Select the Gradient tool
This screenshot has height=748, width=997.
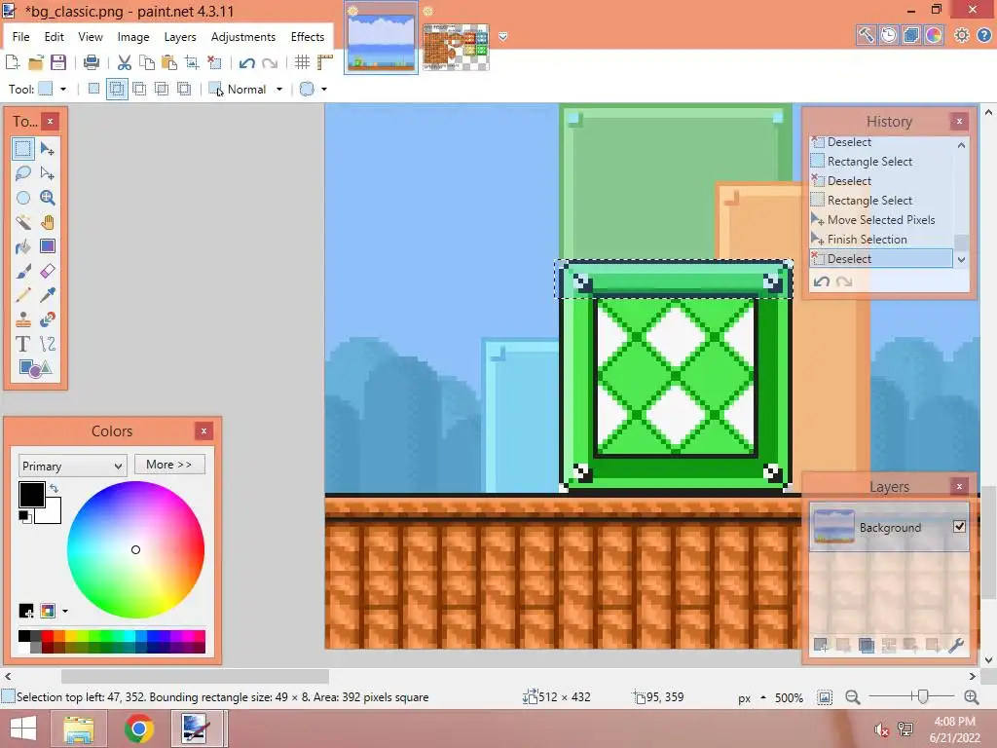tap(47, 246)
